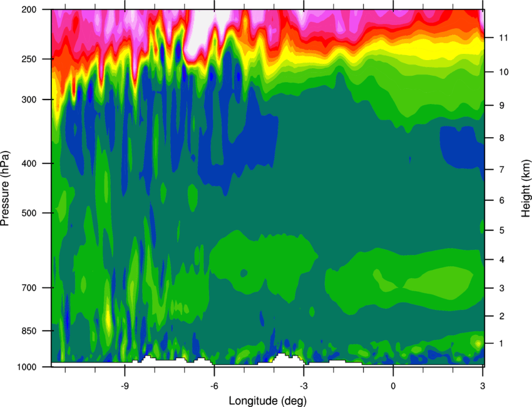Click the '5' height tick label
The image size is (532, 407).
click(x=502, y=230)
